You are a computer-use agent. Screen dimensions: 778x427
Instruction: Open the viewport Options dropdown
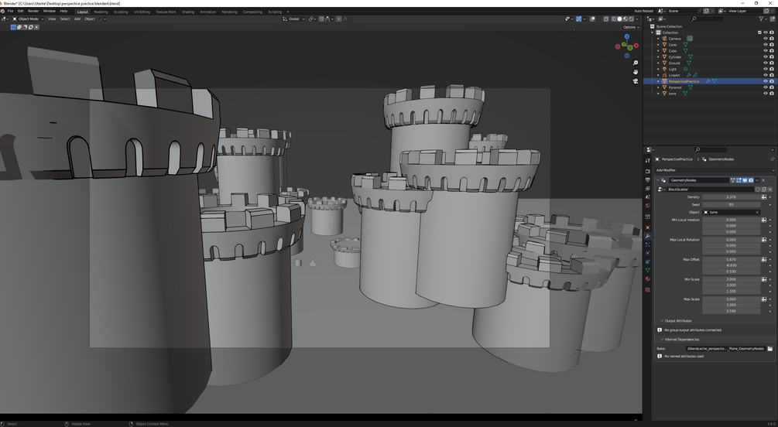coord(631,27)
